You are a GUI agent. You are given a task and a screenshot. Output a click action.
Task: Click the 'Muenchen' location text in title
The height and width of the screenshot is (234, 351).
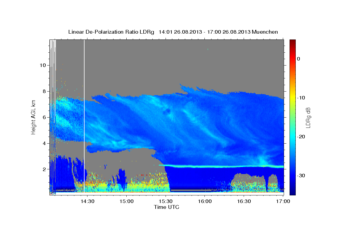265,32
